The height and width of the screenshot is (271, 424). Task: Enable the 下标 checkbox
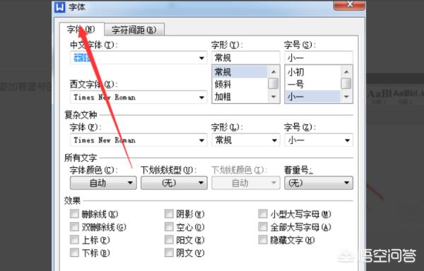coord(74,253)
